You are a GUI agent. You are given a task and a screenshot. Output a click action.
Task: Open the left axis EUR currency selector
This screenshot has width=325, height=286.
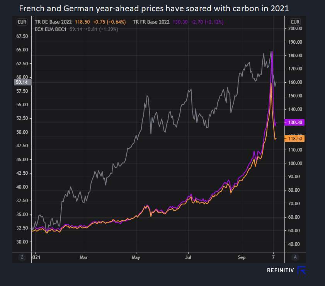[x=22, y=22]
